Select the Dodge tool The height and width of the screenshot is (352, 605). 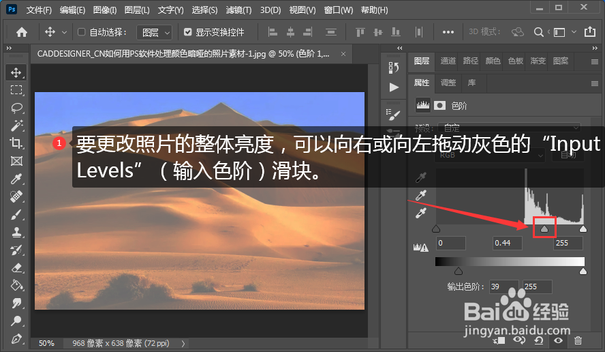coord(16,321)
